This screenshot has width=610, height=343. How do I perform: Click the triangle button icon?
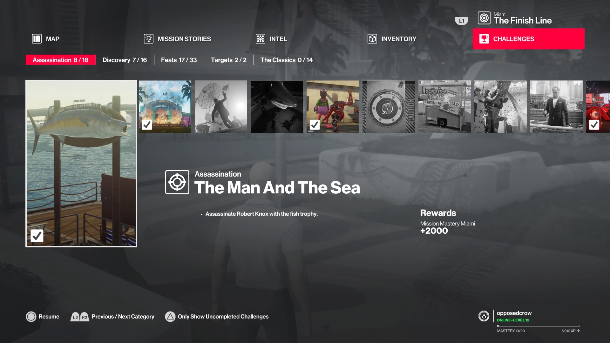[x=170, y=317]
